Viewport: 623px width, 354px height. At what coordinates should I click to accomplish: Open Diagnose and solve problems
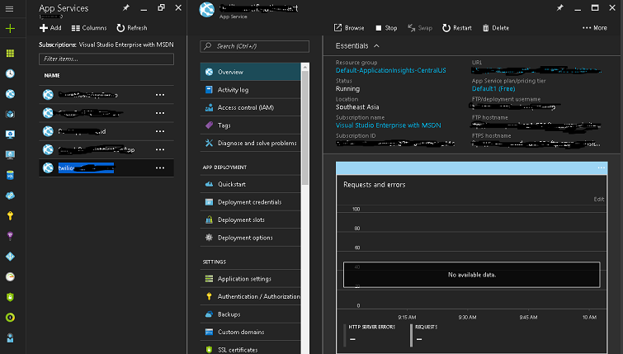pyautogui.click(x=256, y=143)
